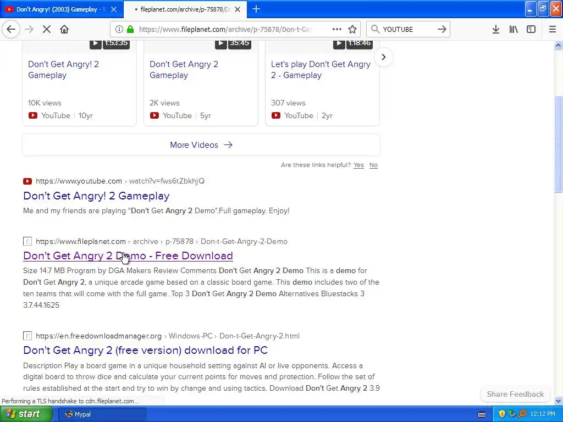The height and width of the screenshot is (422, 563).
Task: Toggle the sidebar view
Action: (531, 29)
